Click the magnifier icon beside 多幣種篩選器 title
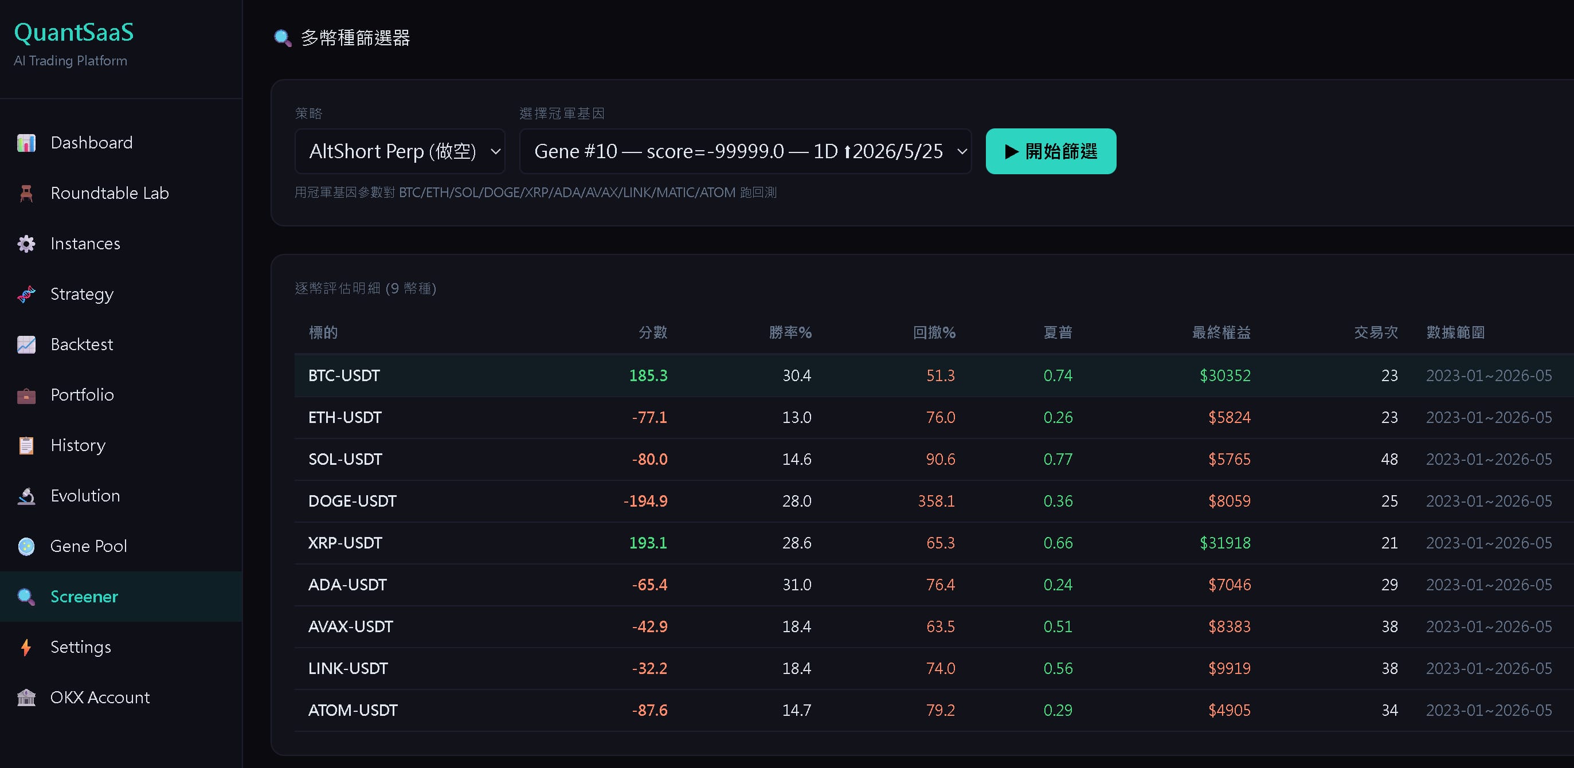The width and height of the screenshot is (1574, 768). [x=282, y=38]
